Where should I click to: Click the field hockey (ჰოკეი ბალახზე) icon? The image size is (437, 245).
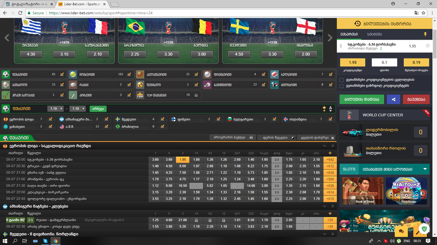(x=6, y=95)
